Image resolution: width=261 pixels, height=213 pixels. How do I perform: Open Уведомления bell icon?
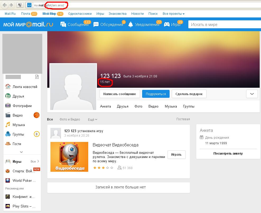[x=131, y=24]
